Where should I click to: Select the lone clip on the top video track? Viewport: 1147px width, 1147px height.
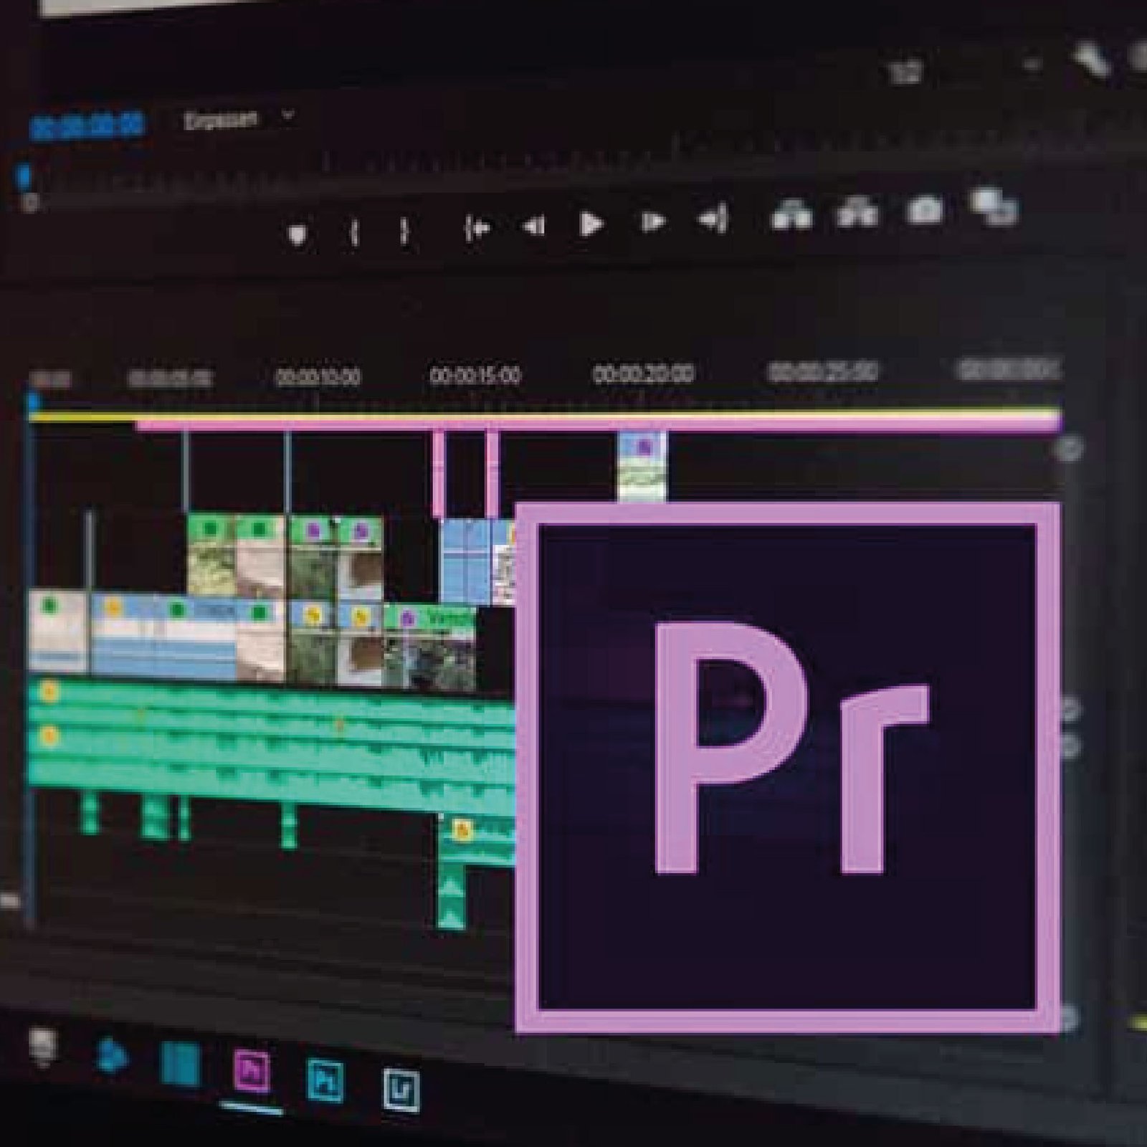[642, 466]
